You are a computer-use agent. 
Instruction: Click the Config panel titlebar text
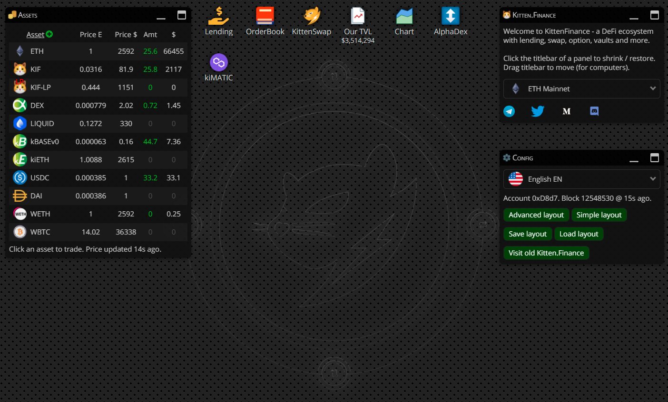point(522,158)
